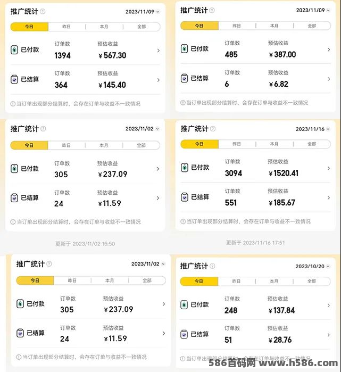Open the 2023/11/16 date dropdown
Screen dimensions: 341x372
(x=313, y=129)
